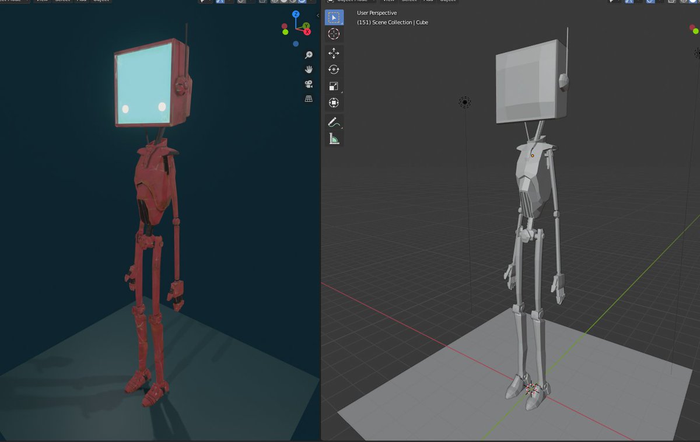
Task: Click the orange origin dot on robot chest
Action: coord(532,156)
